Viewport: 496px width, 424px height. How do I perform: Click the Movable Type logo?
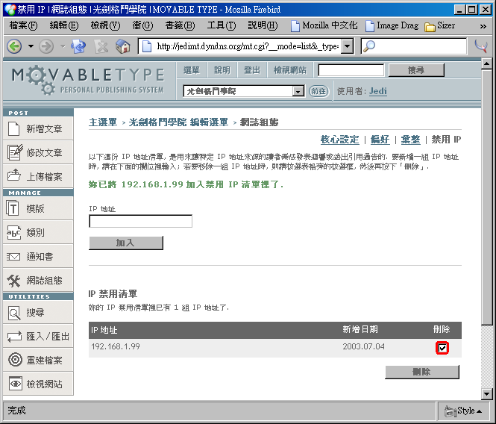click(88, 81)
